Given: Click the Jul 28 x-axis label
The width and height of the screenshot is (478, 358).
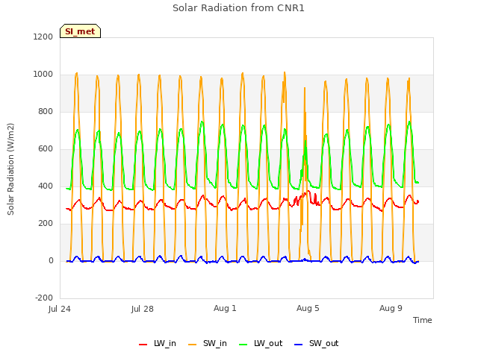Looking at the screenshot, I should pos(143,309).
